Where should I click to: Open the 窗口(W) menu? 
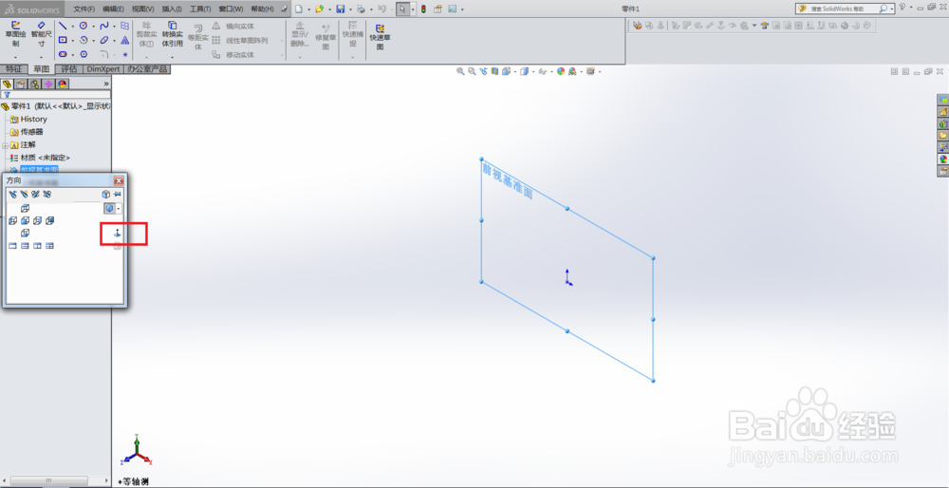tap(231, 9)
